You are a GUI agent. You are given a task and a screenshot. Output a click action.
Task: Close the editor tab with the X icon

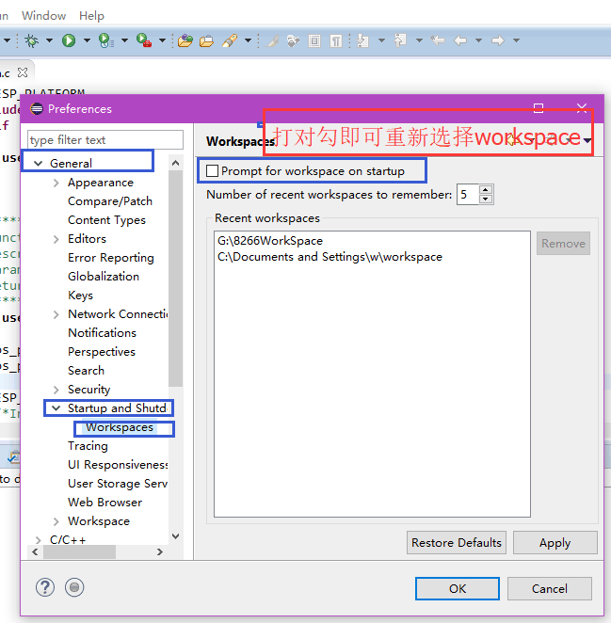pos(23,72)
